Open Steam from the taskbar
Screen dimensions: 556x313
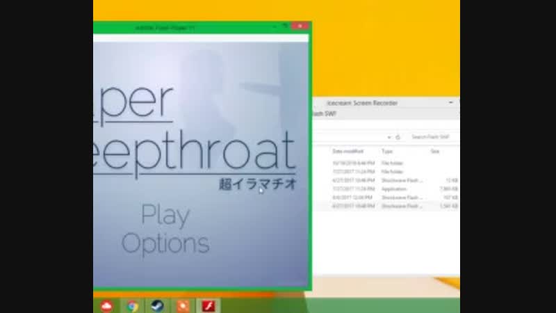coord(156,306)
